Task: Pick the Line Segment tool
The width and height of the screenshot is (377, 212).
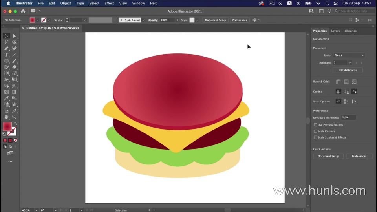Action: pyautogui.click(x=15, y=55)
